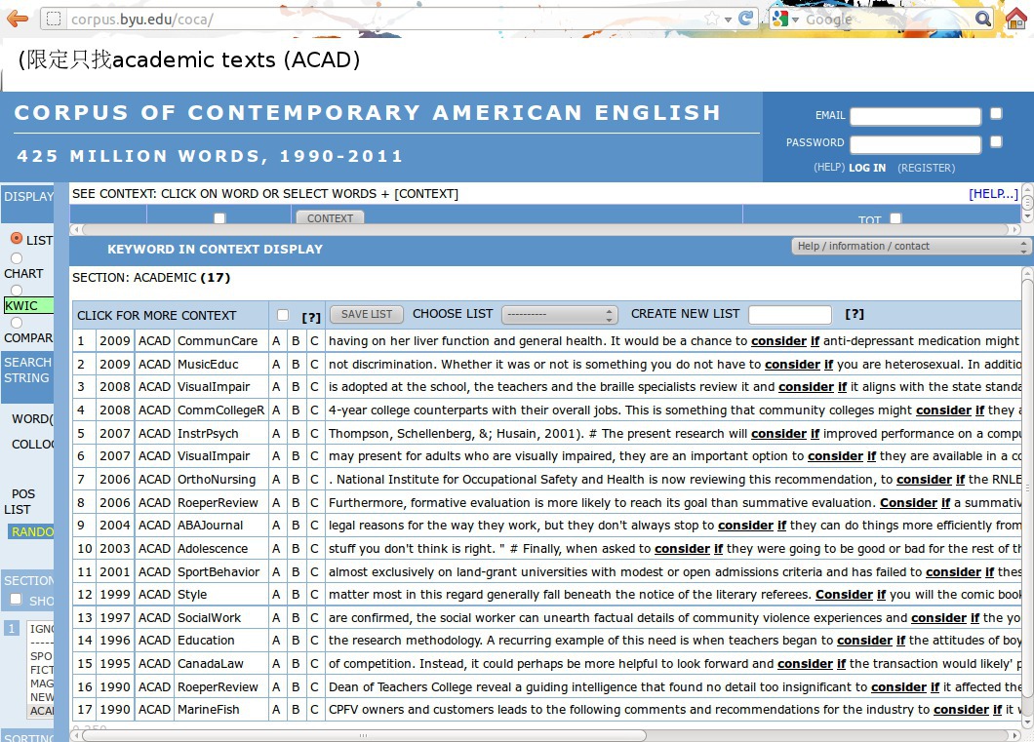1034x742 pixels.
Task: Click 'consider if' keyword in row 1
Action: [x=785, y=340]
